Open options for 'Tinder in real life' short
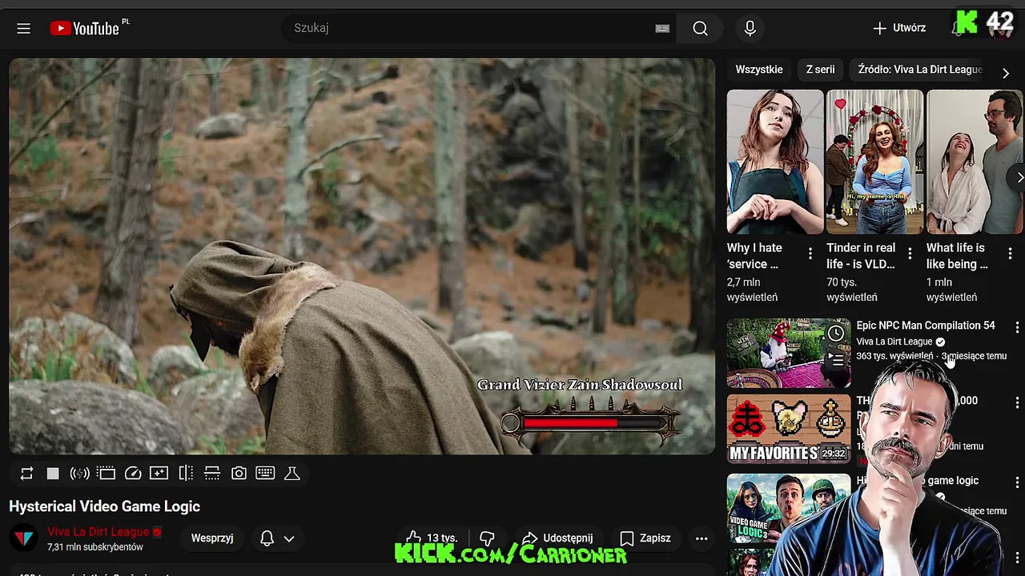The image size is (1025, 576). point(910,254)
